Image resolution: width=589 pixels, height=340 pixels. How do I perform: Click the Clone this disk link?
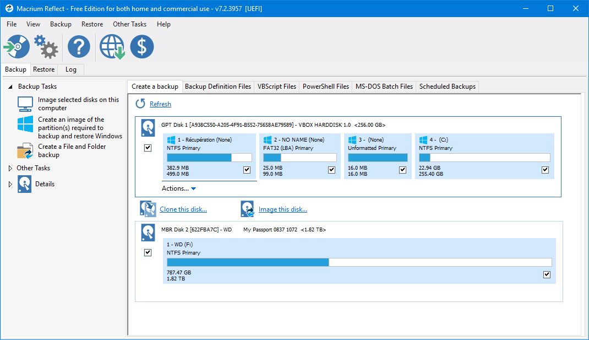point(183,209)
